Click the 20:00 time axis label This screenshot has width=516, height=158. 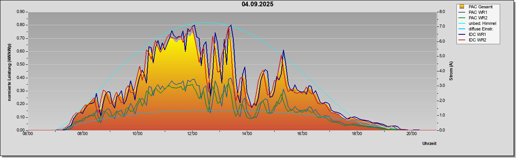tap(412, 134)
